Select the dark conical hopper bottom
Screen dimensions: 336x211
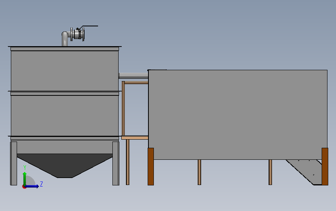65,166
